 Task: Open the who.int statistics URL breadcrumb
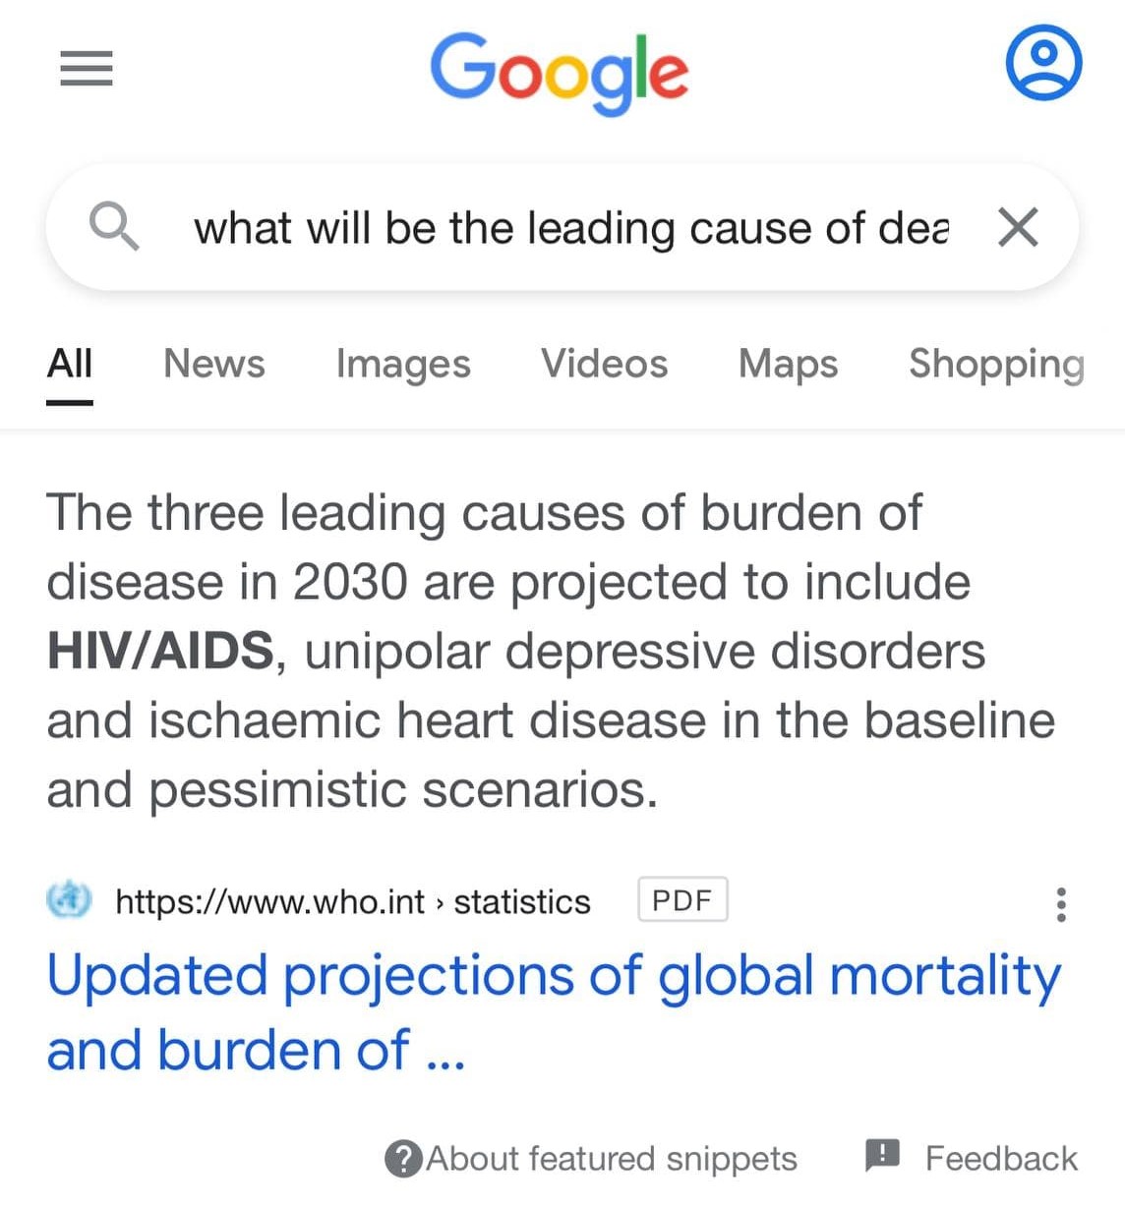point(353,901)
